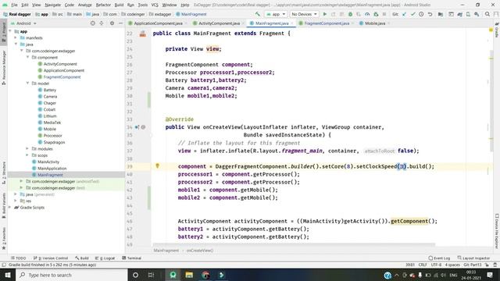
Task: Open the Logcat tool window
Action: [x=105, y=258]
